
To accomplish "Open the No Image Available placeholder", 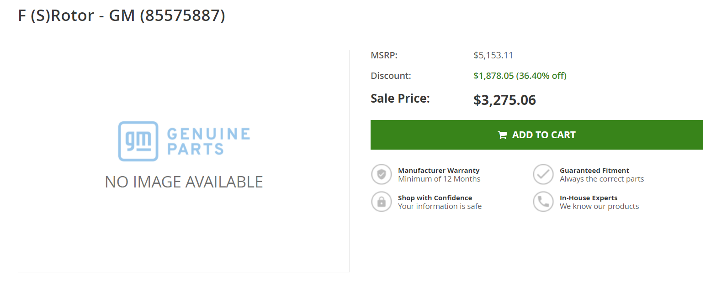I will 184,161.
